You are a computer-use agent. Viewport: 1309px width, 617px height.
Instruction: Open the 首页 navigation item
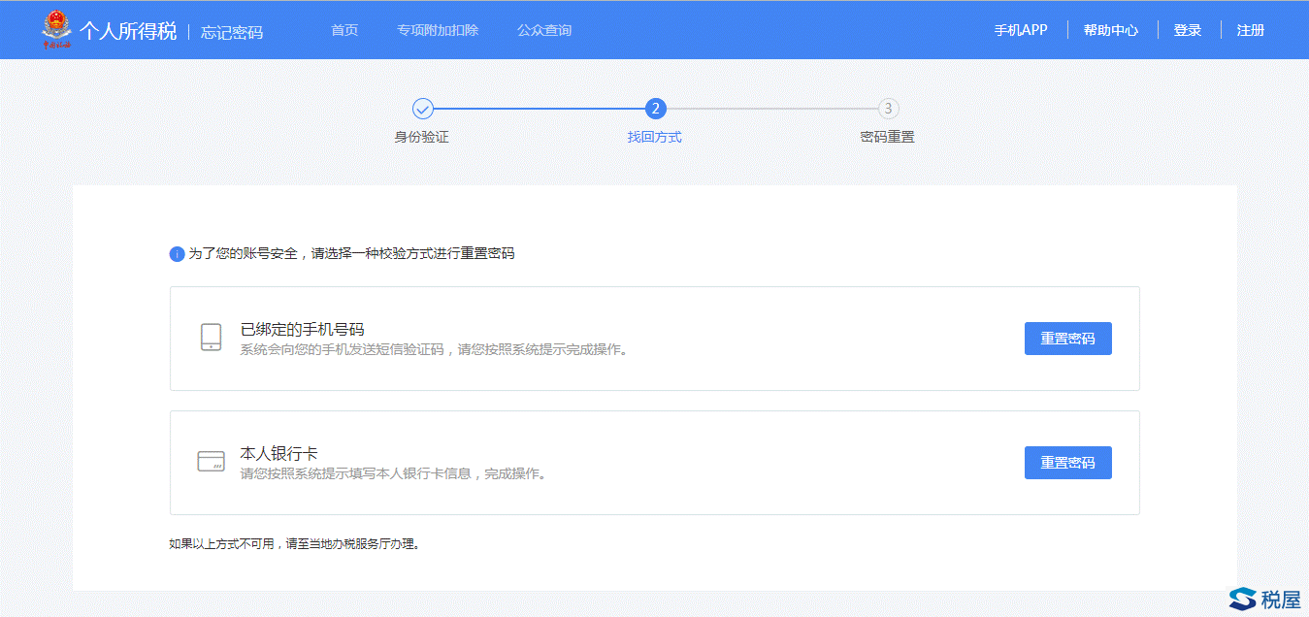tap(344, 30)
